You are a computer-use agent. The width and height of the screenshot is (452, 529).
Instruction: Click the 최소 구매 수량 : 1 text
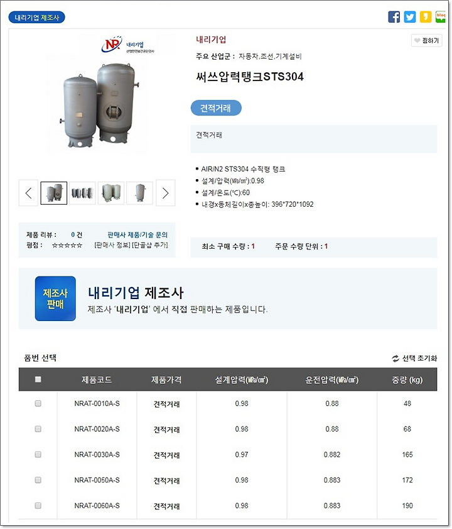click(228, 246)
